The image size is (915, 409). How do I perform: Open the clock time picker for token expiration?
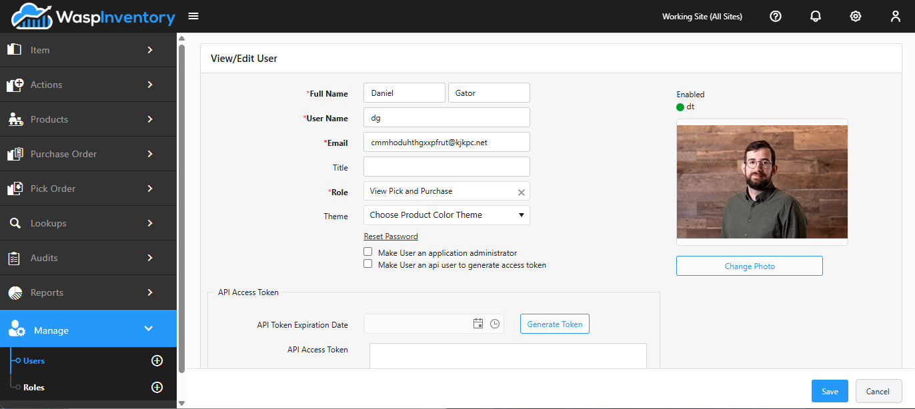[x=495, y=324]
